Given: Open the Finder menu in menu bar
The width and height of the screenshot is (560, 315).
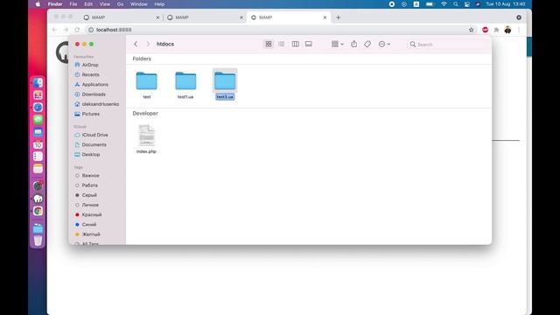Looking at the screenshot, I should pos(55,4).
